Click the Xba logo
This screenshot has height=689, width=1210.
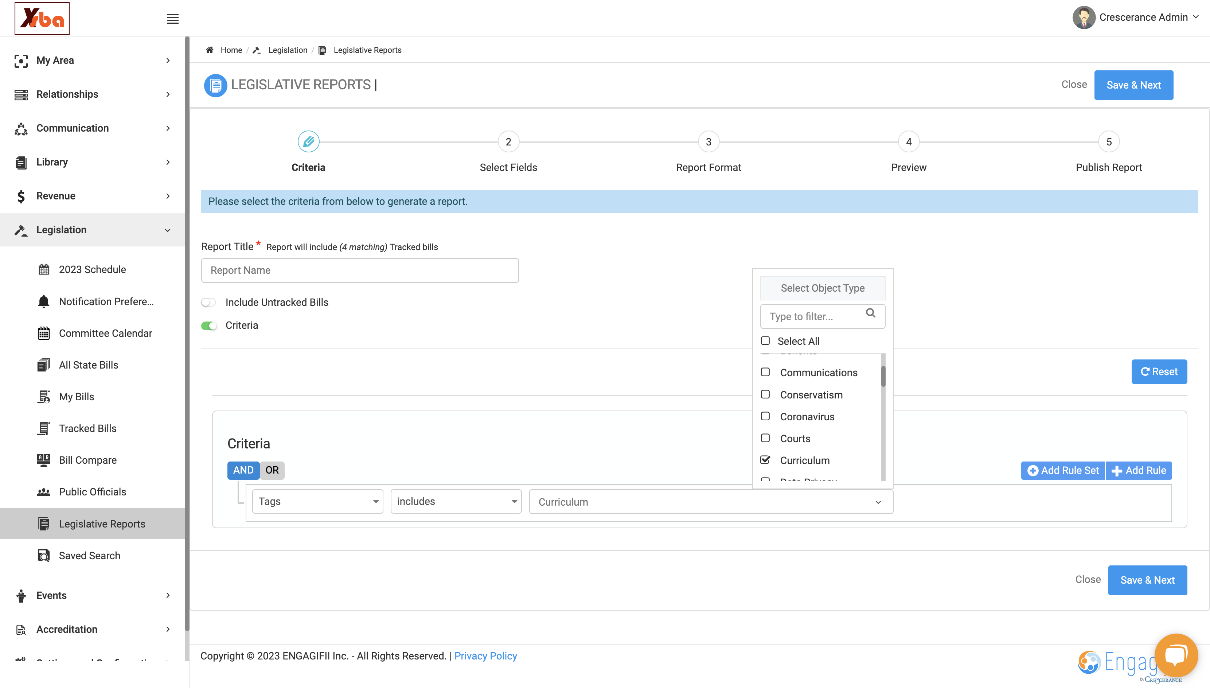coord(42,19)
